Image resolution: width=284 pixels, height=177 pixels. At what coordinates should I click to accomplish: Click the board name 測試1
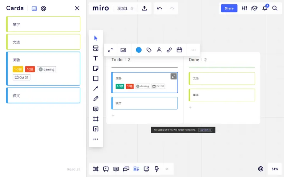click(x=122, y=8)
